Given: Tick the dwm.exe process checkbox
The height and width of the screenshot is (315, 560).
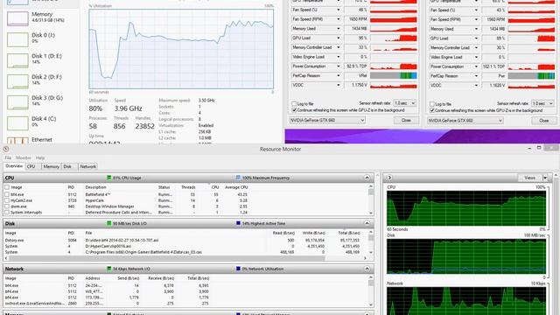Looking at the screenshot, I should point(7,206).
